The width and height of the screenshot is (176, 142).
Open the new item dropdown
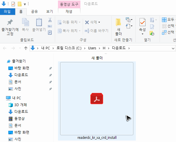tap(129, 20)
